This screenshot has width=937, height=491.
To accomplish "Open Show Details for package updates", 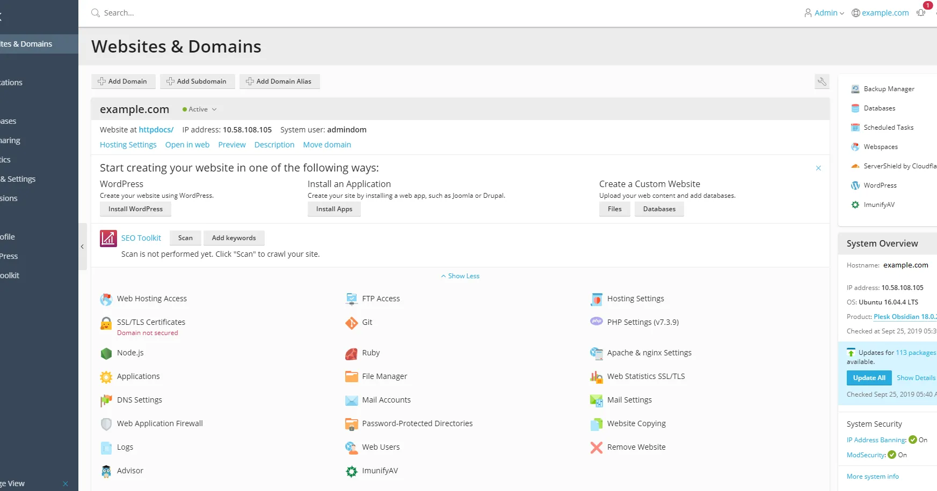I will [916, 378].
